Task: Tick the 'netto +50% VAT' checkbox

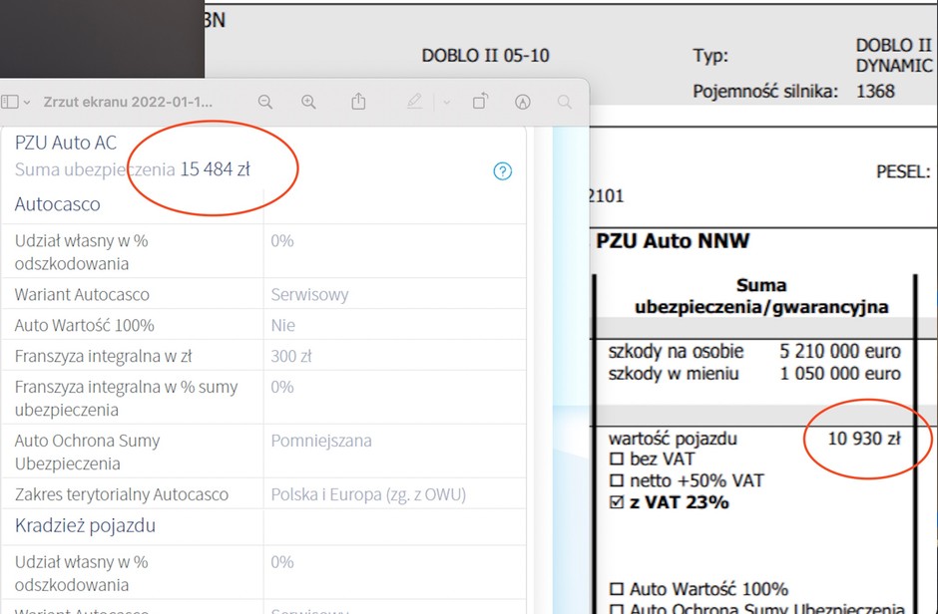Action: pos(617,480)
